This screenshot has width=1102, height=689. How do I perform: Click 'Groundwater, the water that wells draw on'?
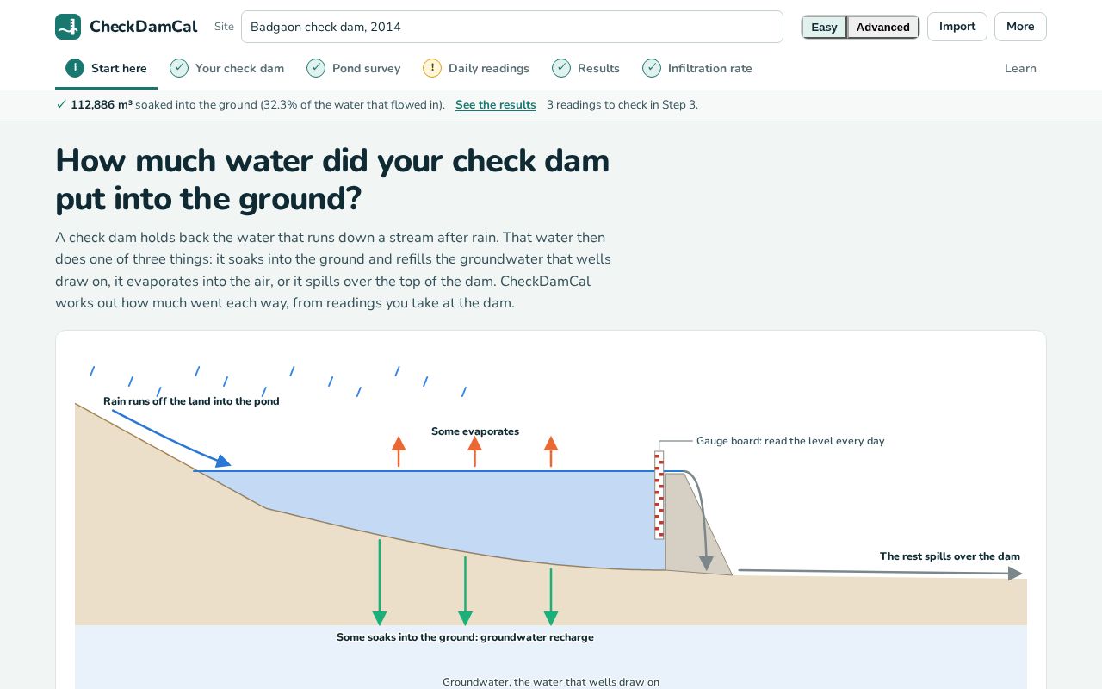(x=551, y=682)
